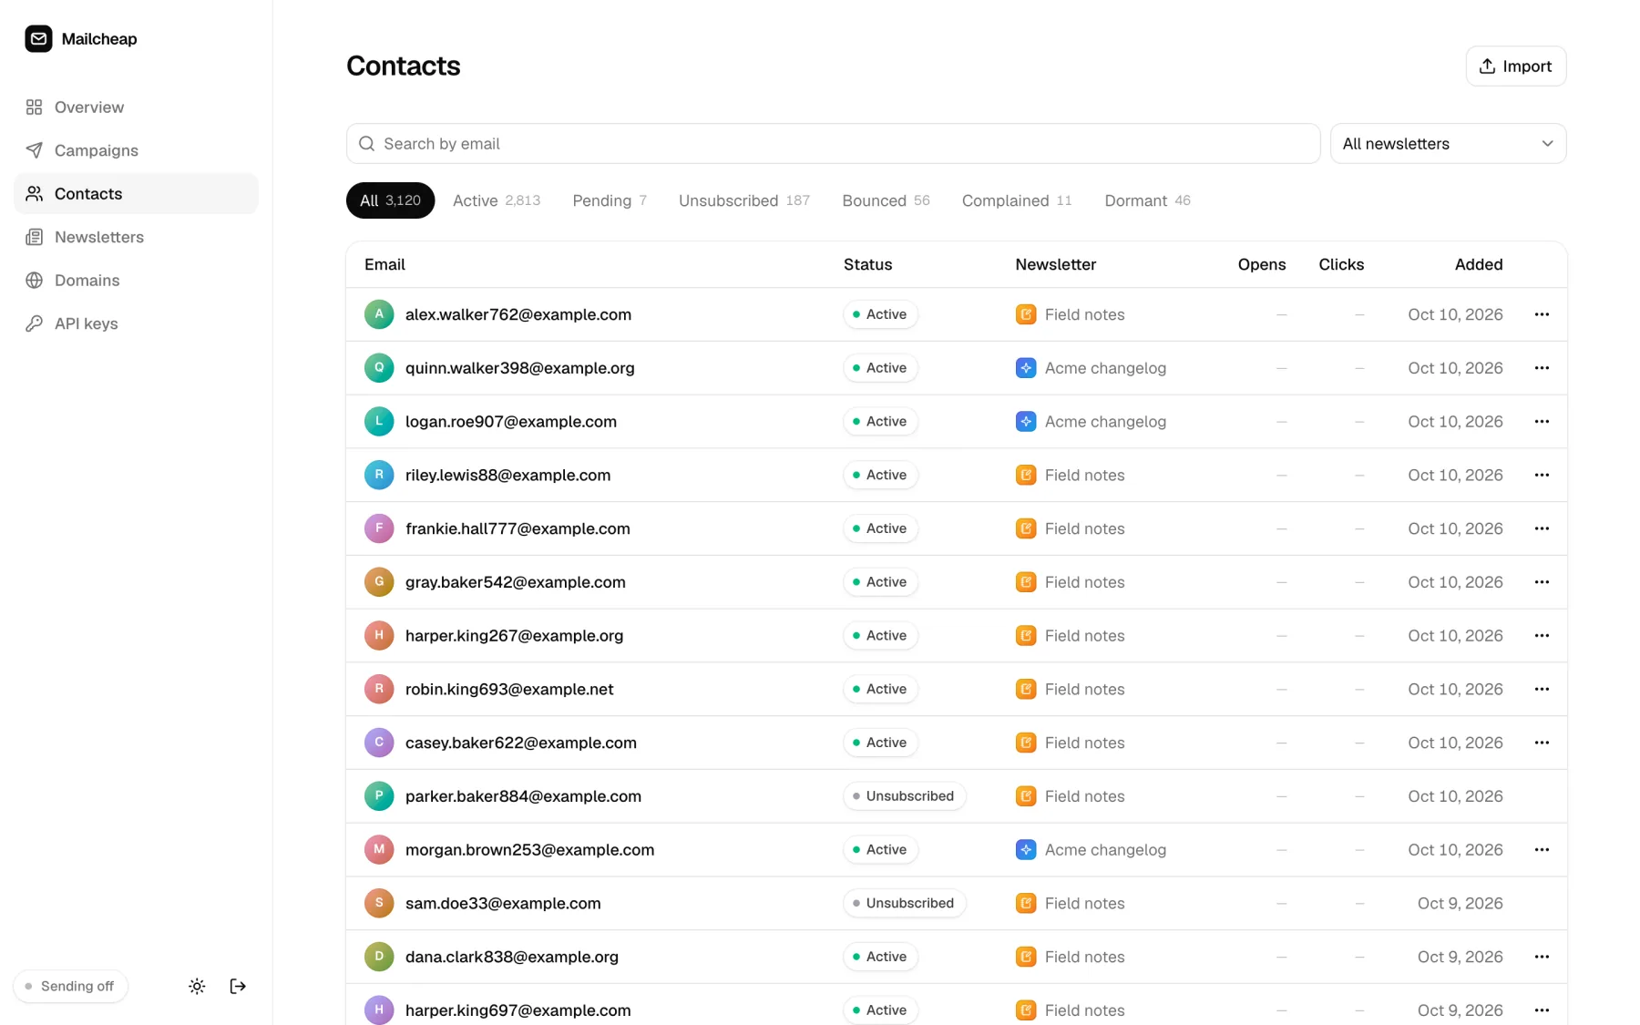Toggle the Sending off status pill

click(70, 986)
